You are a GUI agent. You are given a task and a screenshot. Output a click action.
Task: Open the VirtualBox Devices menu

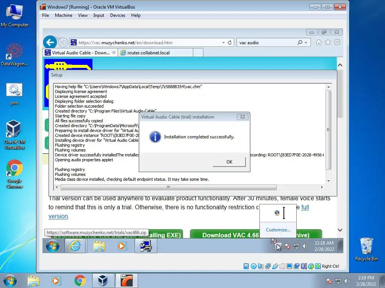pos(118,15)
